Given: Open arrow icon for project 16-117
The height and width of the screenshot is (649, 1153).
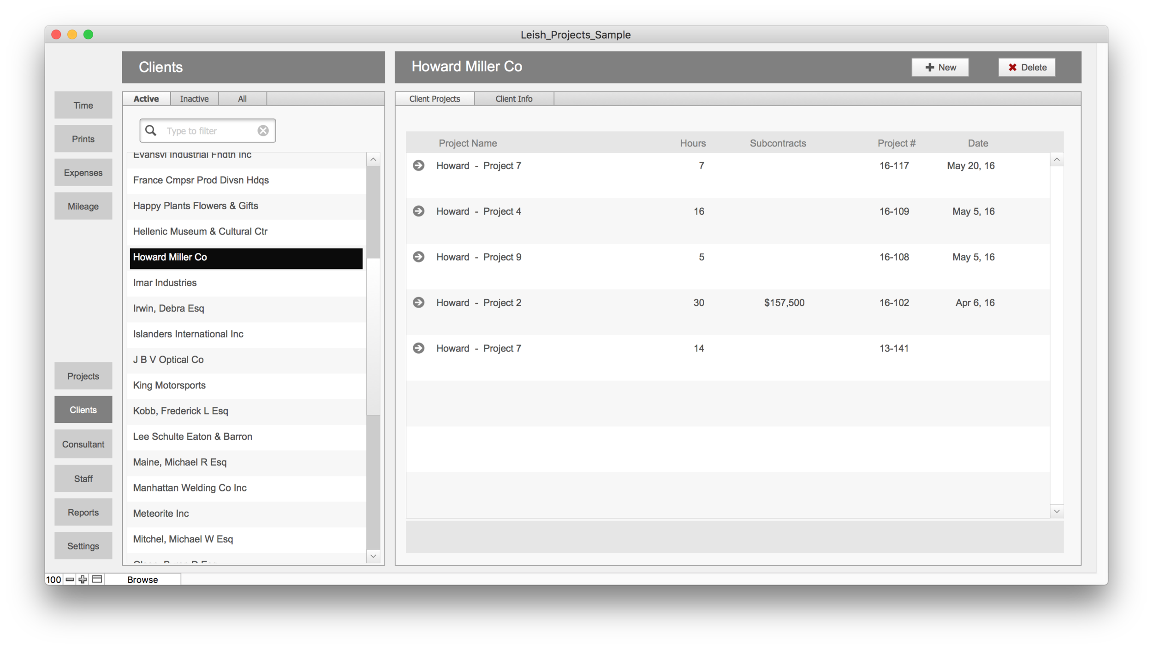Looking at the screenshot, I should tap(418, 165).
